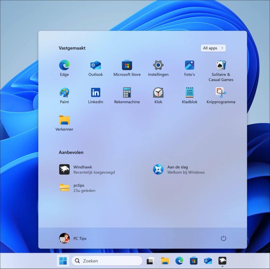Open the power options button
Image resolution: width=270 pixels, height=269 pixels.
pos(223,238)
